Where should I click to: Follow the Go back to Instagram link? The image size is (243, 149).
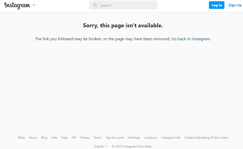pyautogui.click(x=191, y=39)
